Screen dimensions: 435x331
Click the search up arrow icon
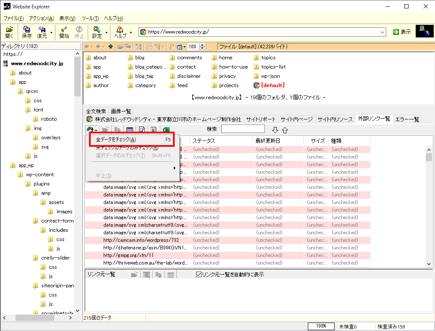tap(285, 130)
